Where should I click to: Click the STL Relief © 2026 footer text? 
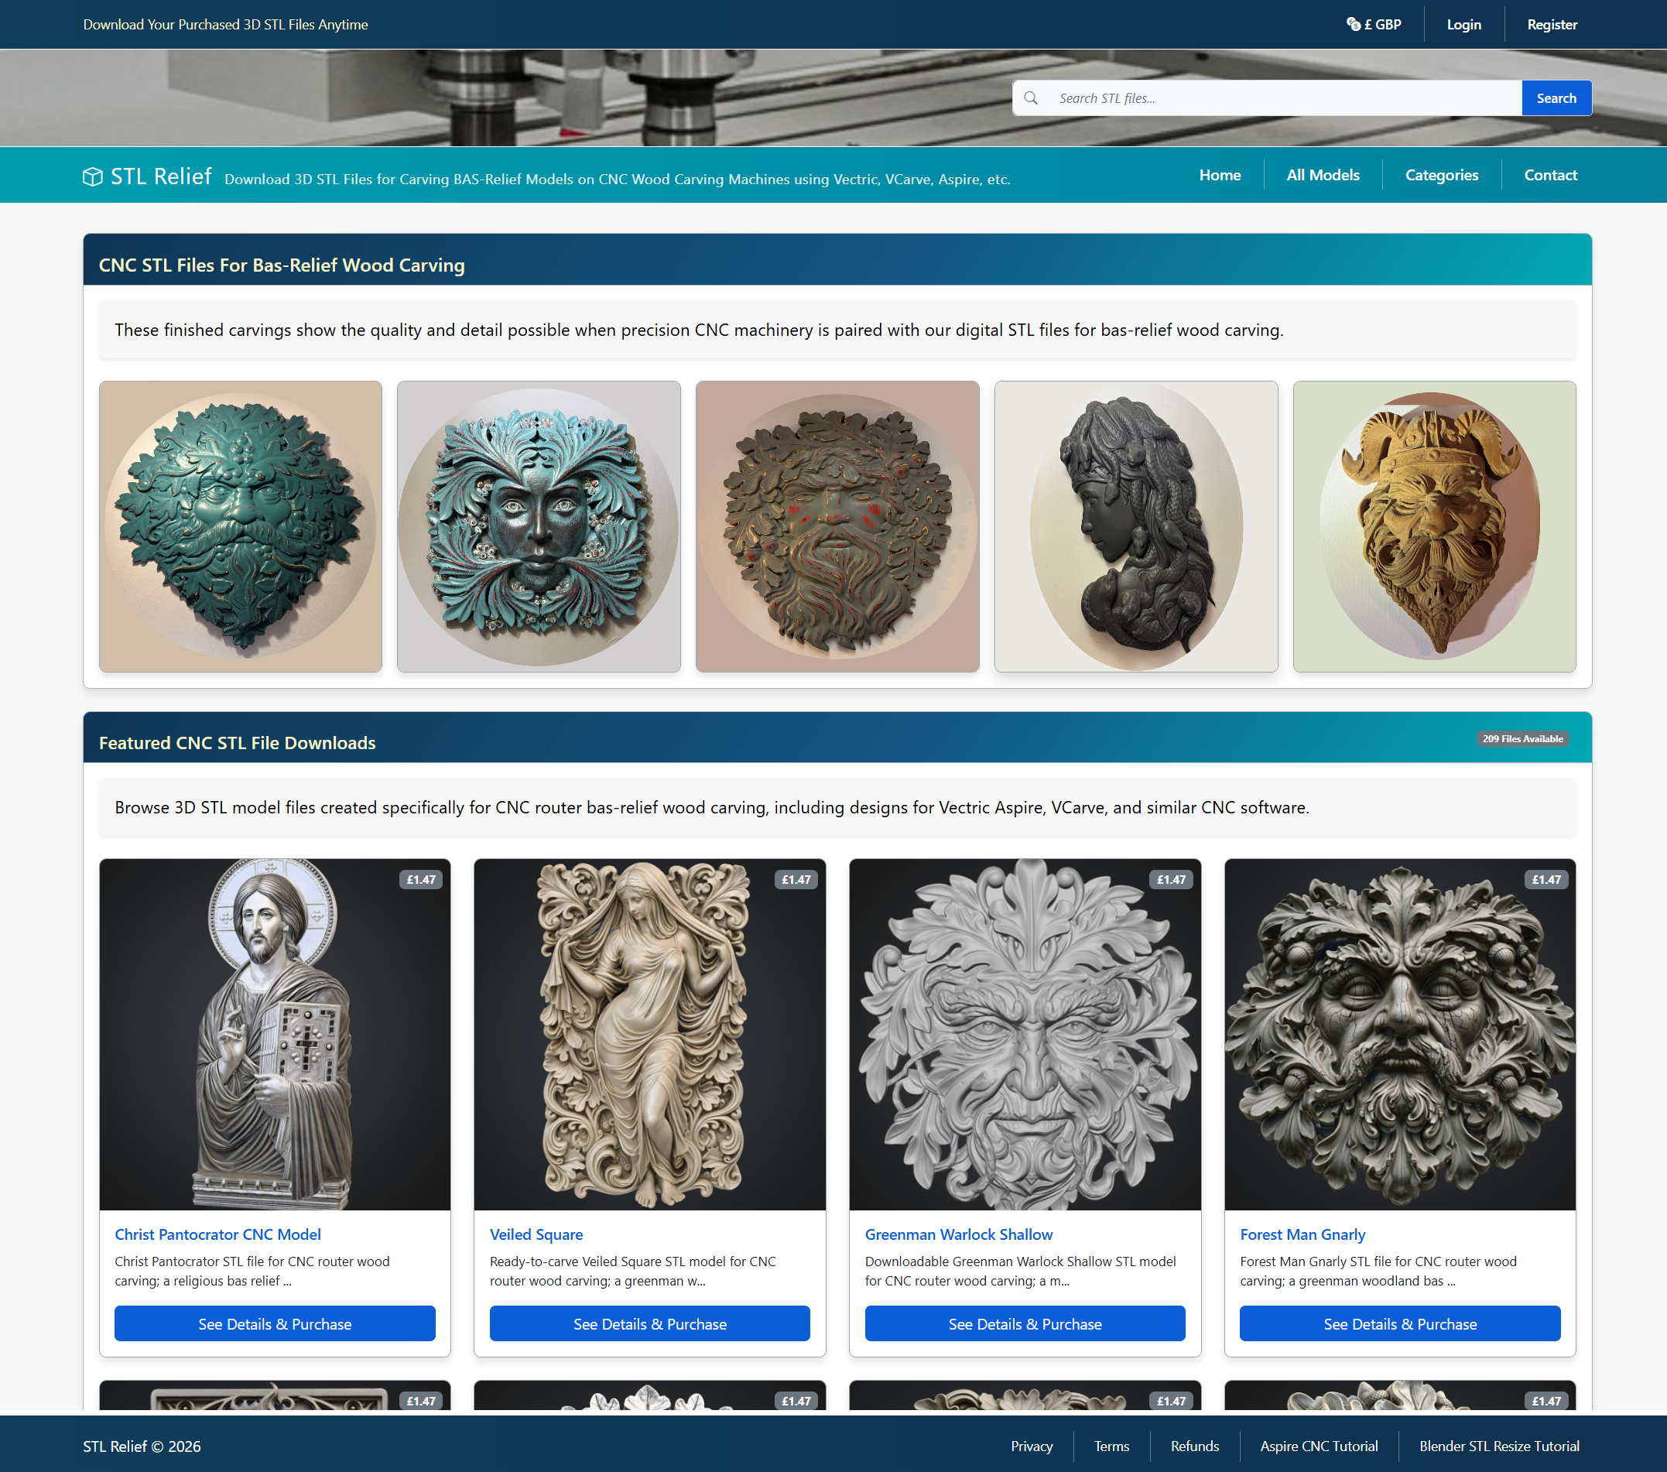(x=142, y=1446)
